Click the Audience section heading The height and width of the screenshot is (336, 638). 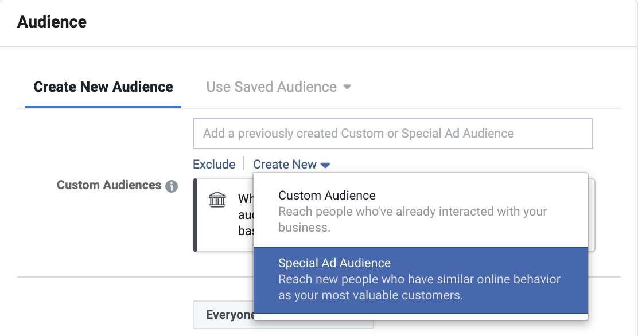point(52,22)
